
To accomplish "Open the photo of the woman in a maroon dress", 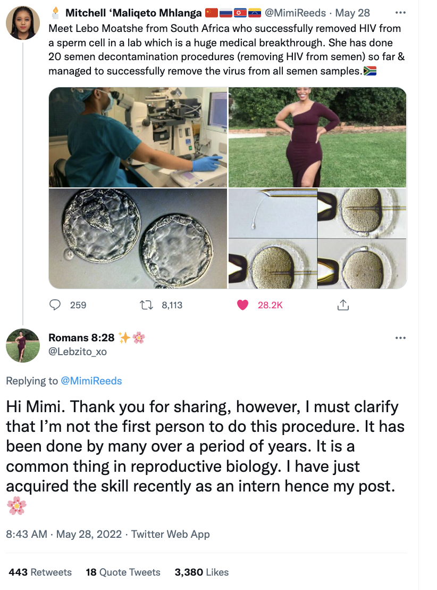I will pyautogui.click(x=317, y=137).
